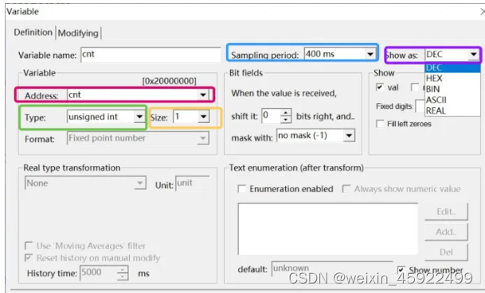Click the [0x20000000] address label
This screenshot has height=293, width=485.
(169, 81)
